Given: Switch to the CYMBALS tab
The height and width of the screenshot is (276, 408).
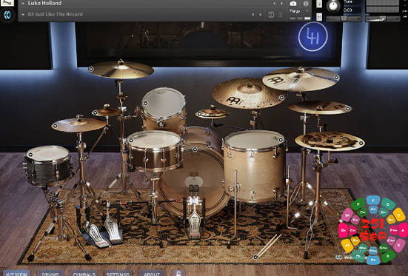Looking at the screenshot, I should pyautogui.click(x=84, y=273).
